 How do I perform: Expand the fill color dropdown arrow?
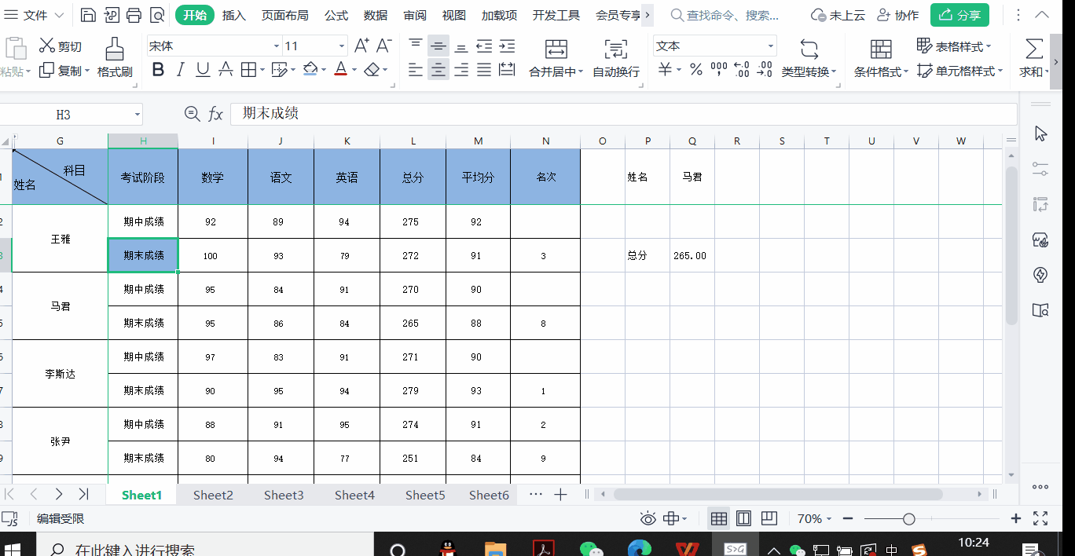click(x=323, y=70)
